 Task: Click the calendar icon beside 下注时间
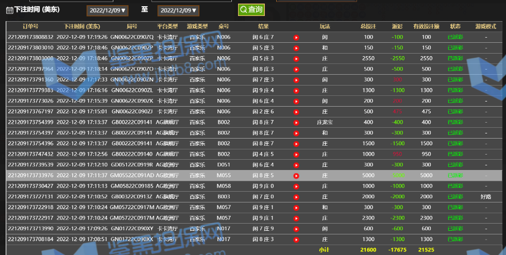(x=9, y=10)
